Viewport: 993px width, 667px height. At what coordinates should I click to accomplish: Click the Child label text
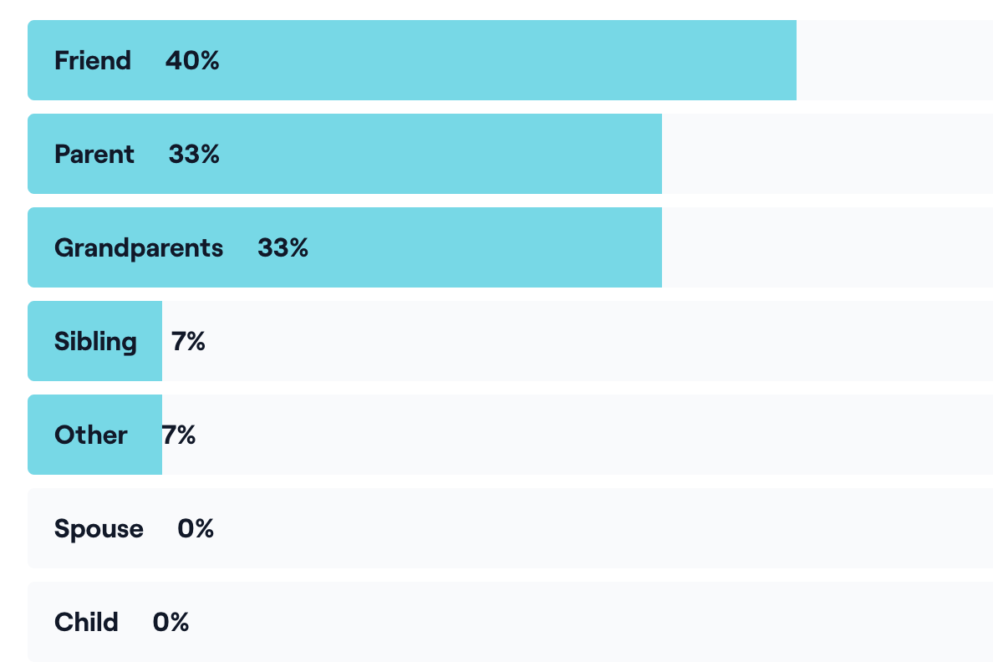(86, 622)
